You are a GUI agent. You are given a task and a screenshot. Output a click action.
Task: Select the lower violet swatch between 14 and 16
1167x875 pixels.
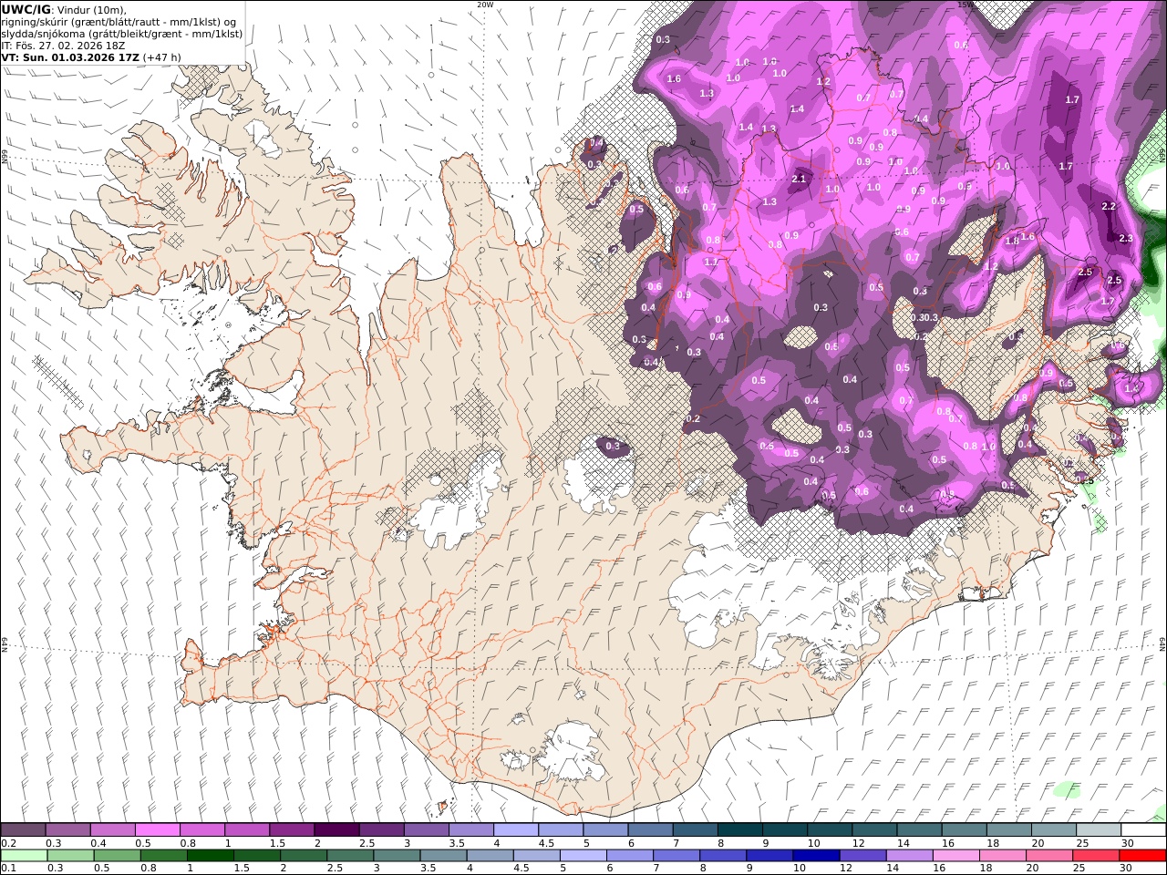[x=910, y=856]
